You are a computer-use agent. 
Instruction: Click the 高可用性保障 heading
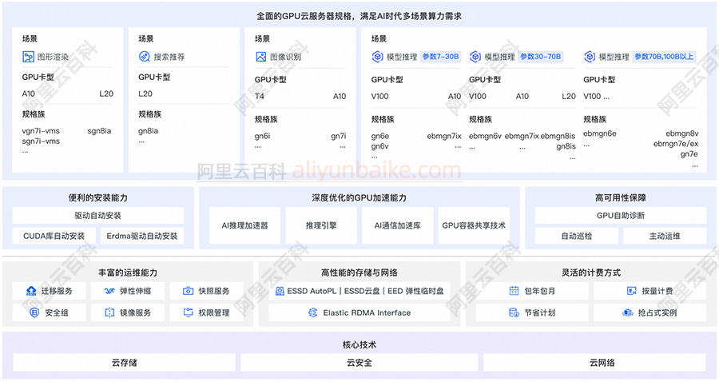[621, 197]
